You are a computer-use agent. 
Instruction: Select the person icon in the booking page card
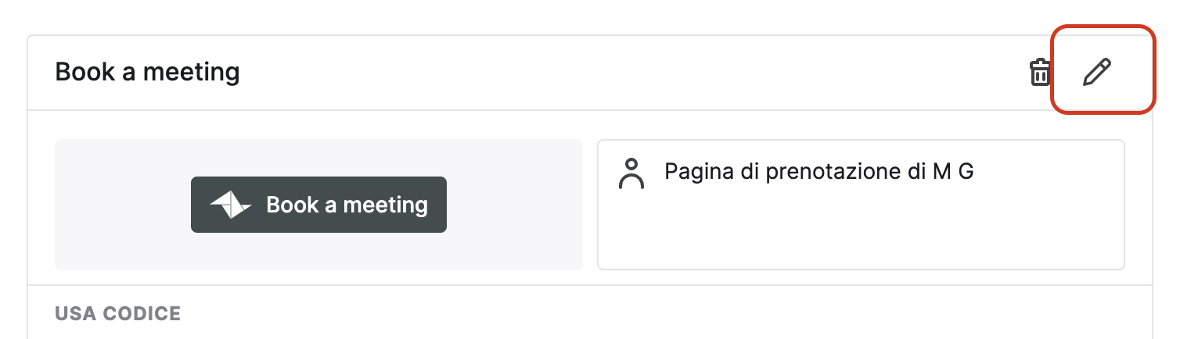(631, 174)
